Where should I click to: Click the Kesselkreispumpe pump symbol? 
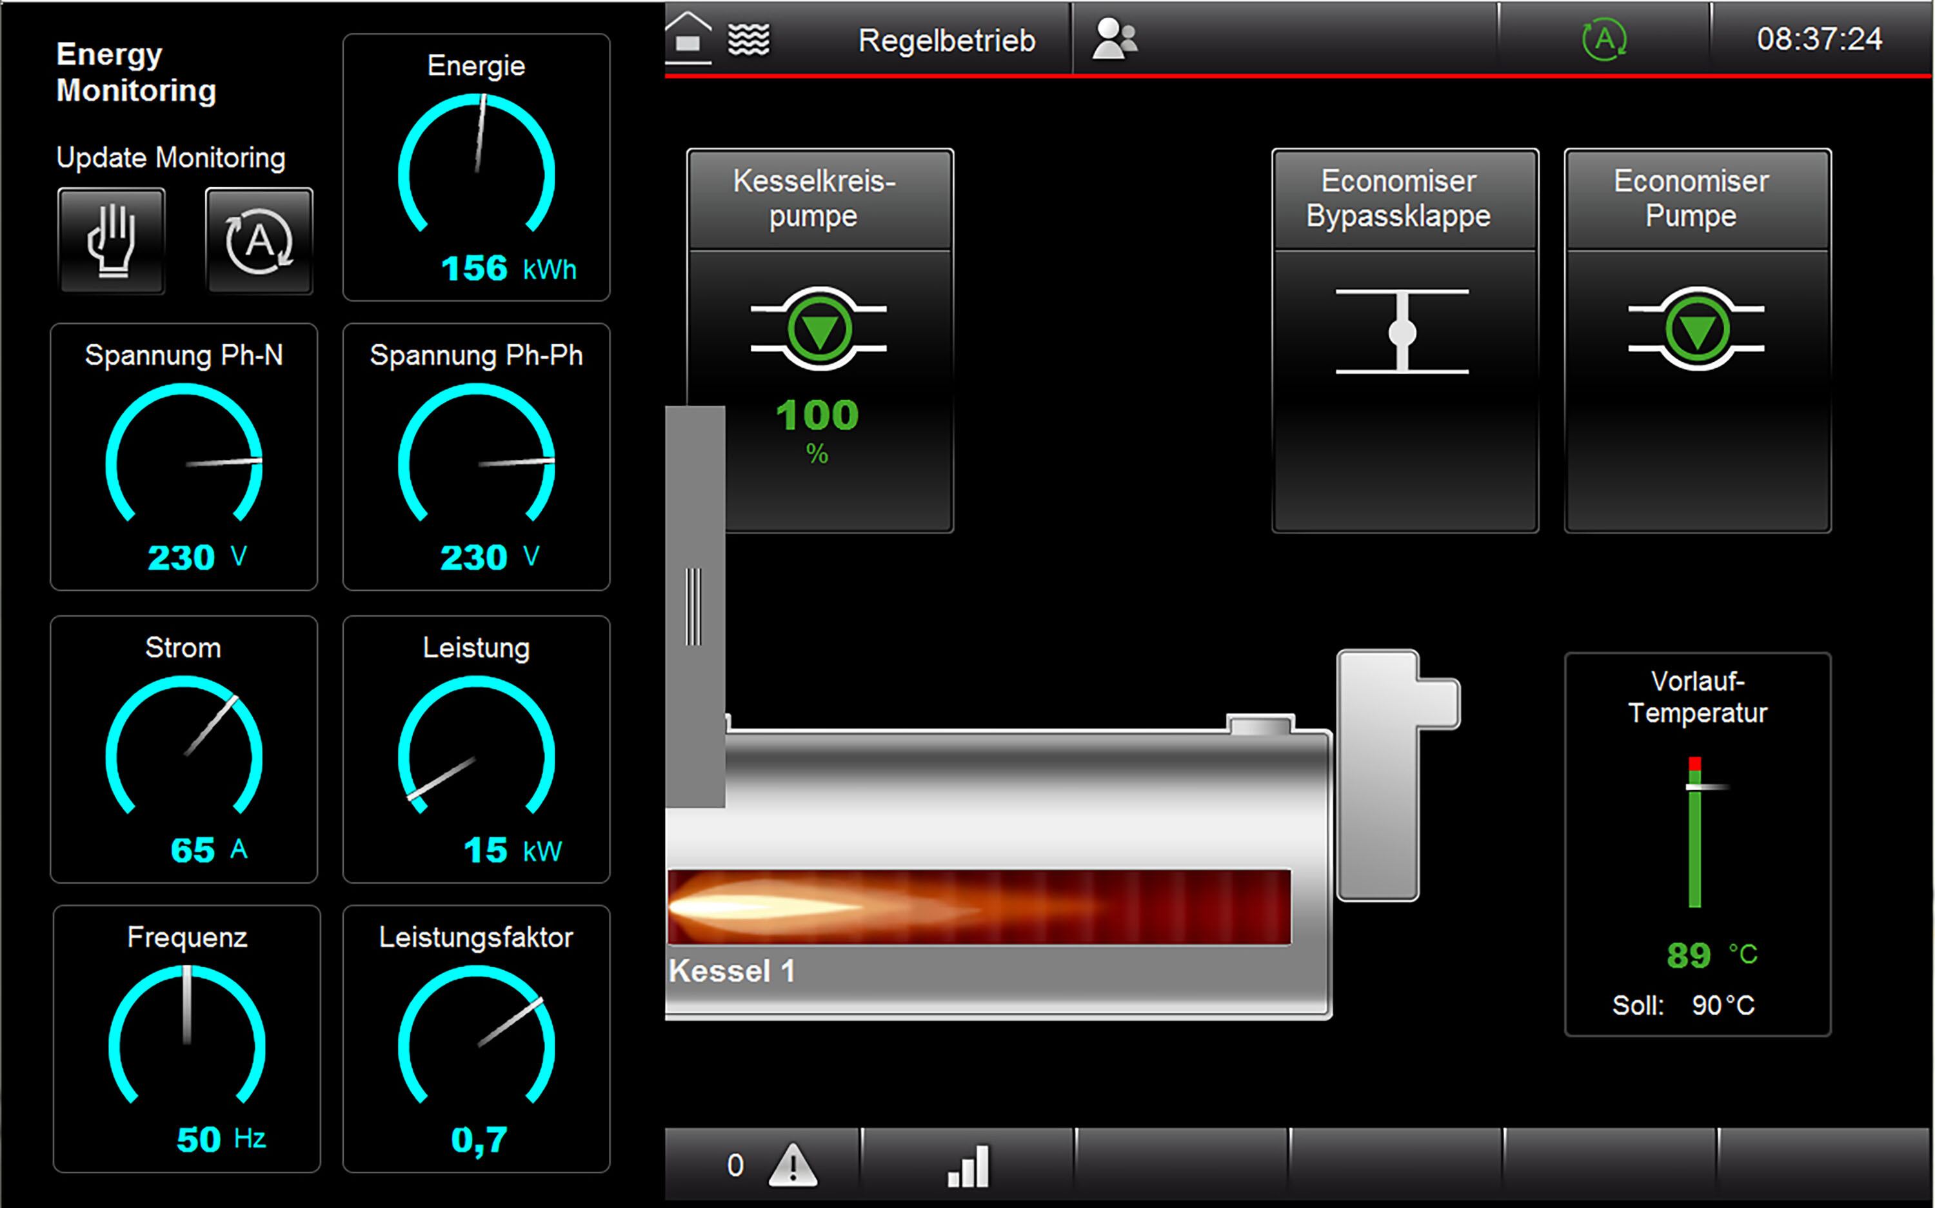coord(820,330)
